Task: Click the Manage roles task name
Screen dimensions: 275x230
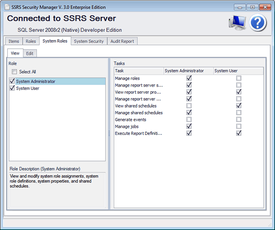Action: 127,78
